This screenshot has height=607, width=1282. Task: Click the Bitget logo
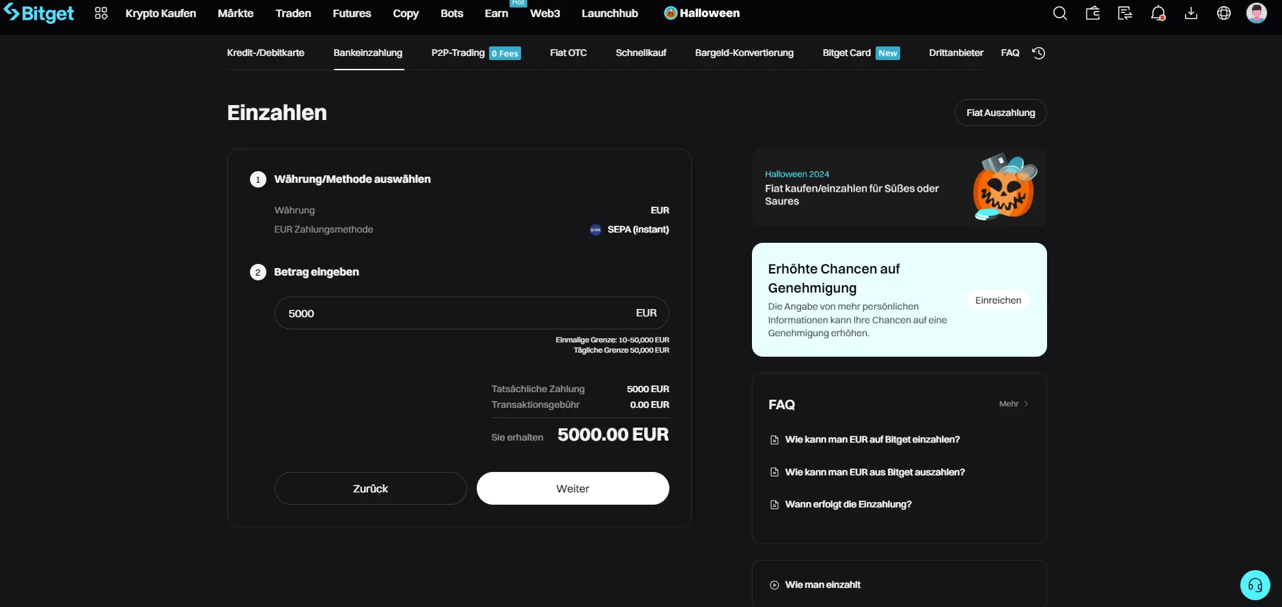coord(39,13)
